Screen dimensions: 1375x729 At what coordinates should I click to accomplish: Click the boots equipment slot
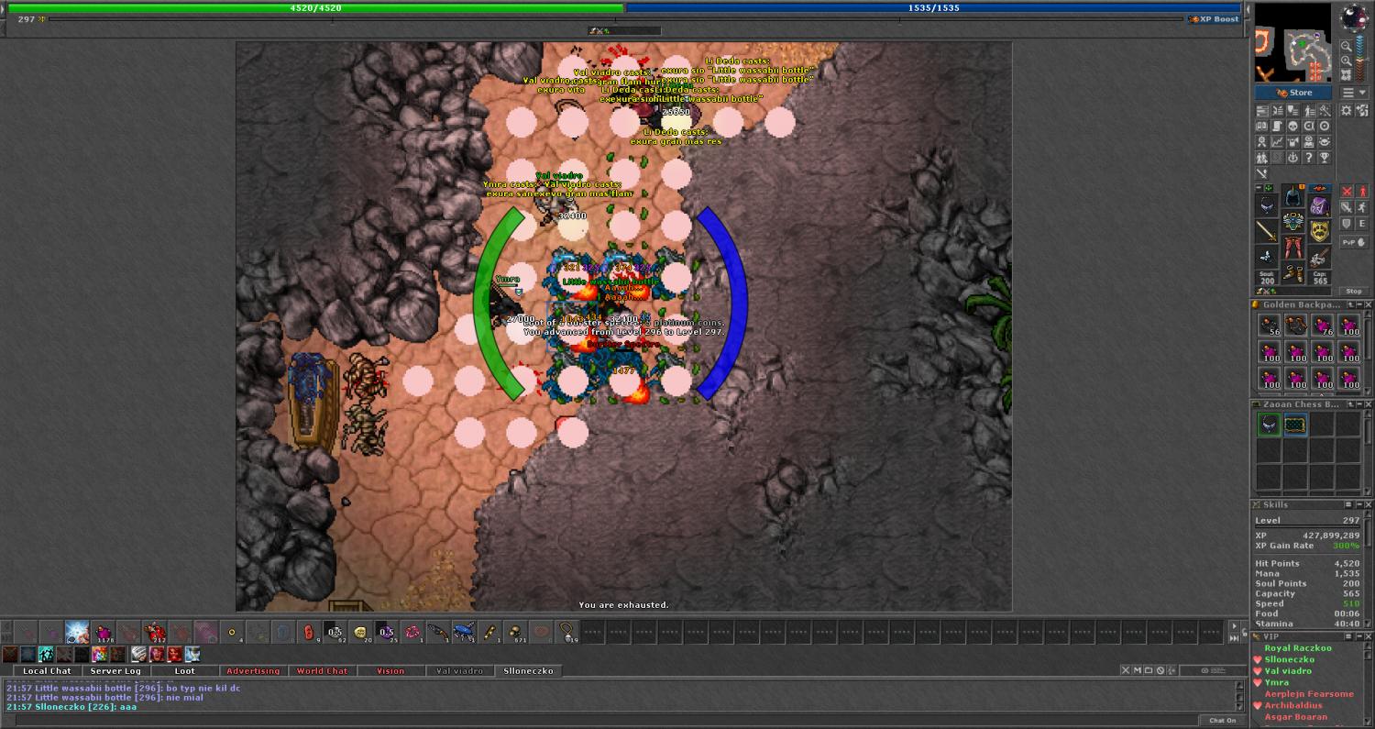coord(1292,272)
